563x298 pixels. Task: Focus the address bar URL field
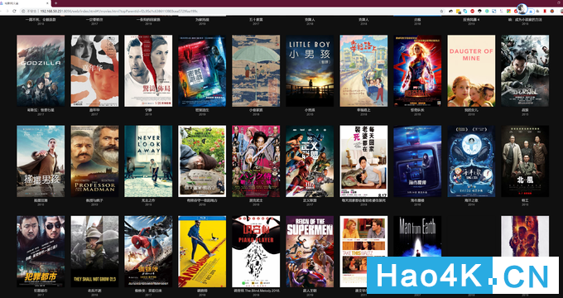[230, 11]
